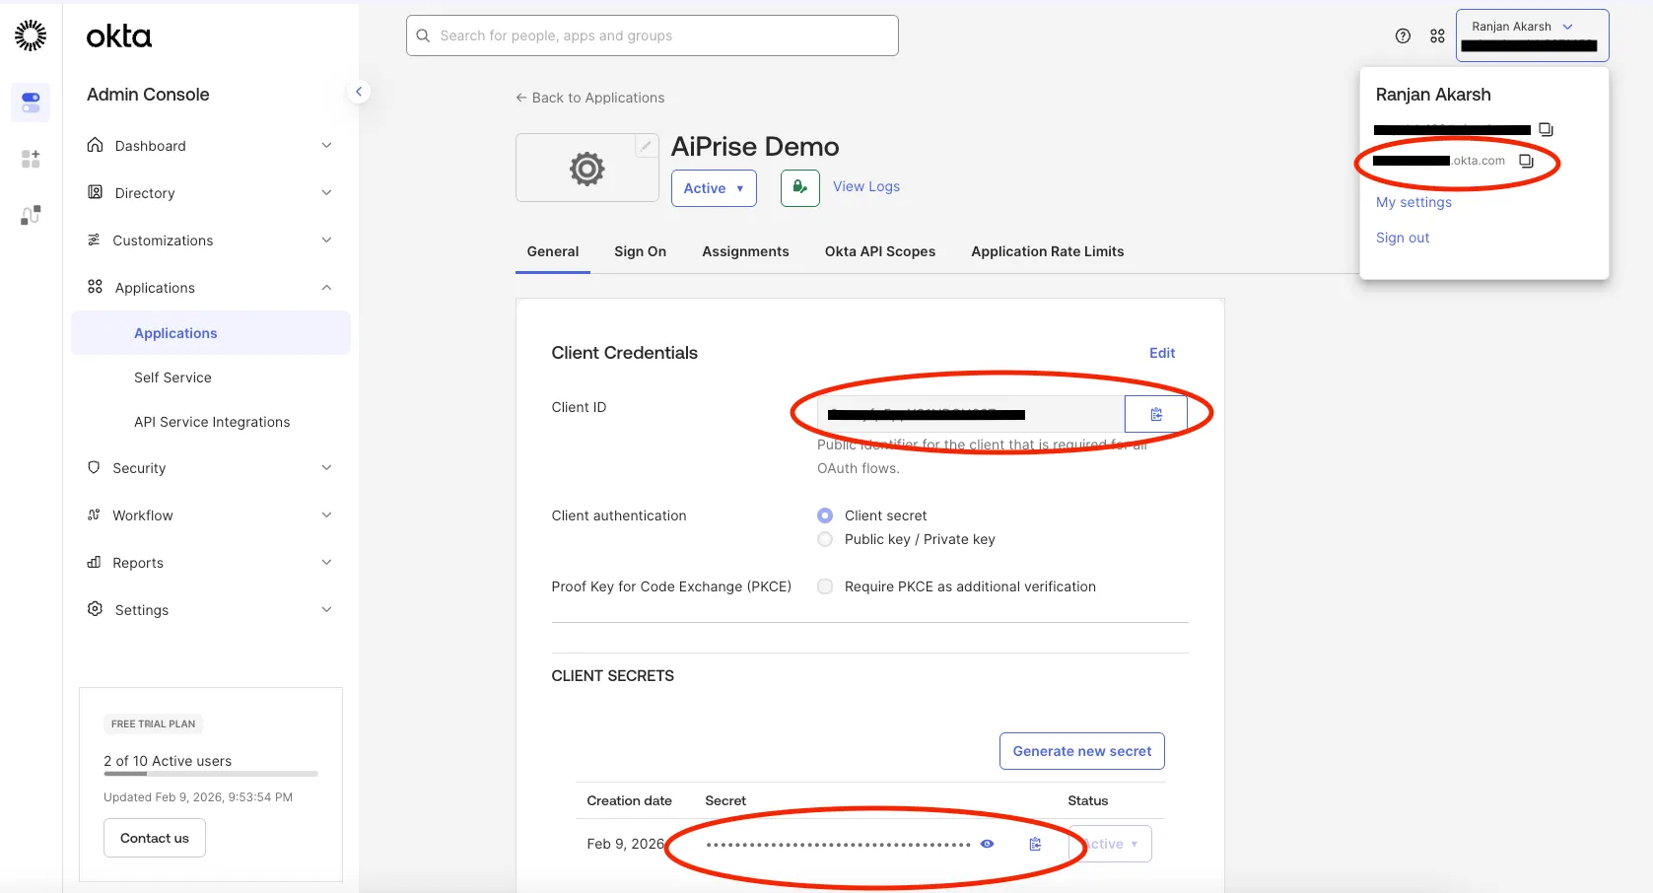The width and height of the screenshot is (1653, 893).
Task: Open the app Active status dropdown
Action: 714,188
